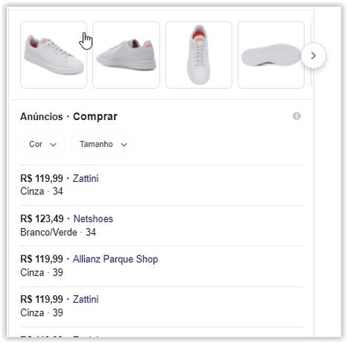Click the partially visible last offer row
Viewport: 347px width, 343px height.
pyautogui.click(x=162, y=335)
